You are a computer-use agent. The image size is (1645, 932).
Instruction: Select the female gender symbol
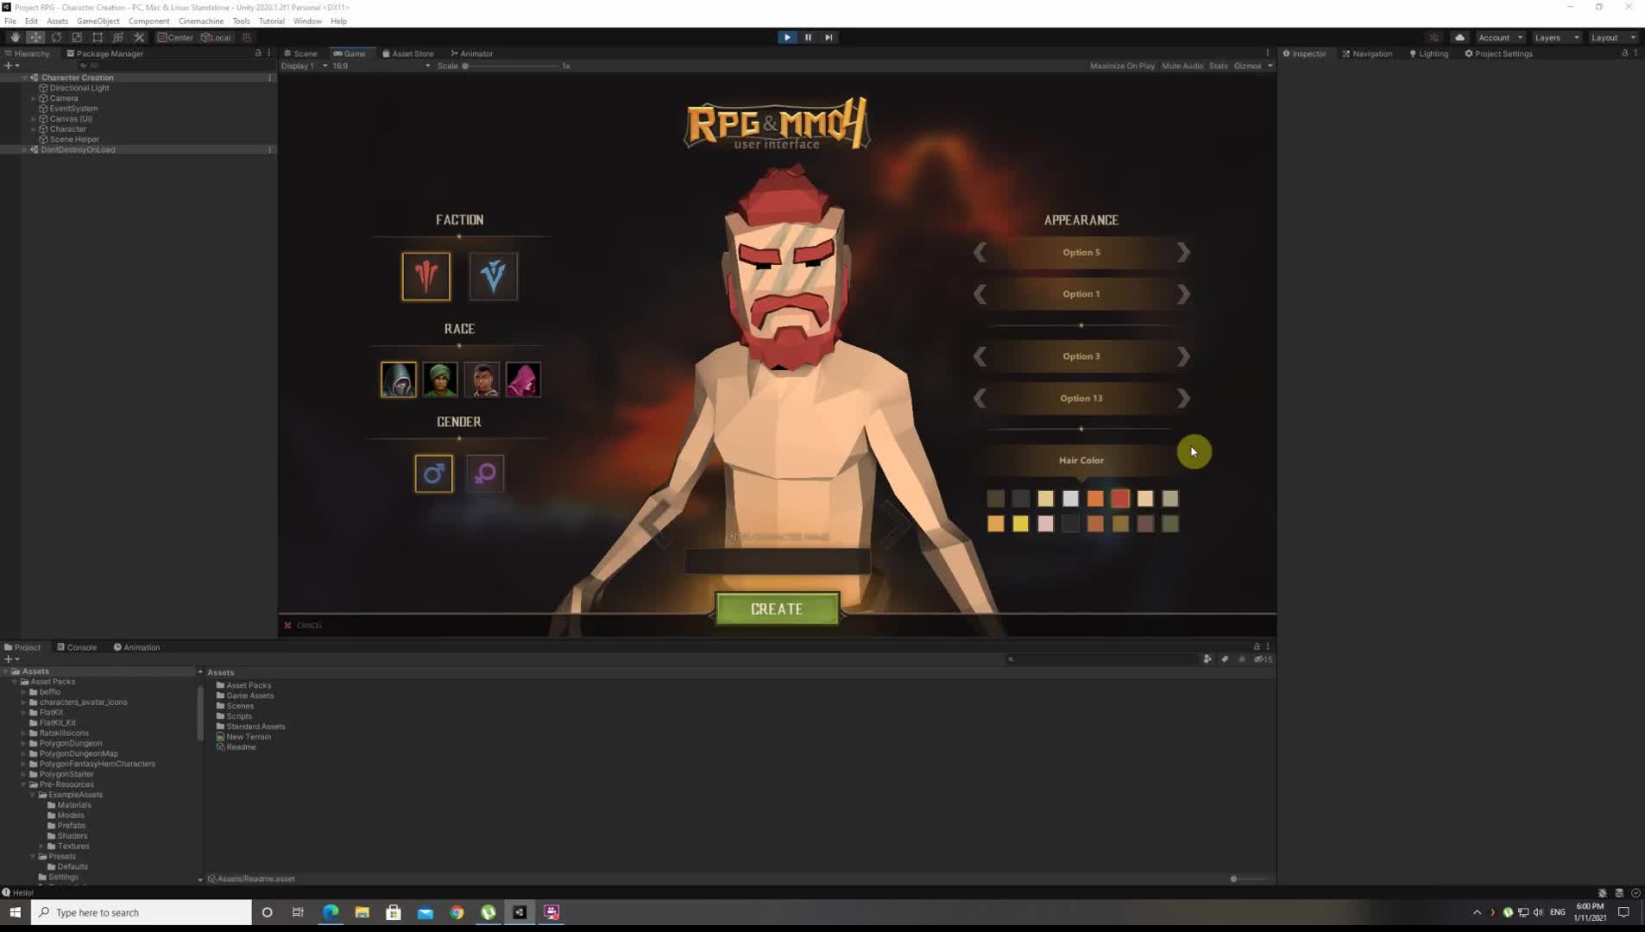(x=484, y=473)
